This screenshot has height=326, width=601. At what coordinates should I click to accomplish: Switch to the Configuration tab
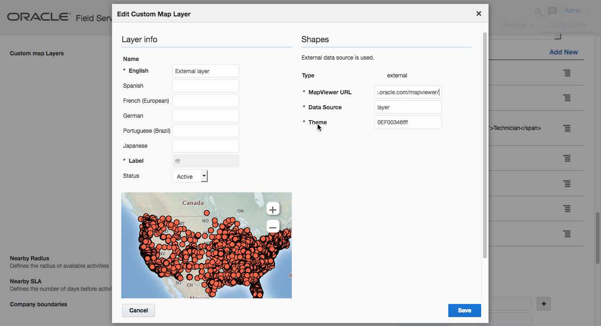pos(567,25)
